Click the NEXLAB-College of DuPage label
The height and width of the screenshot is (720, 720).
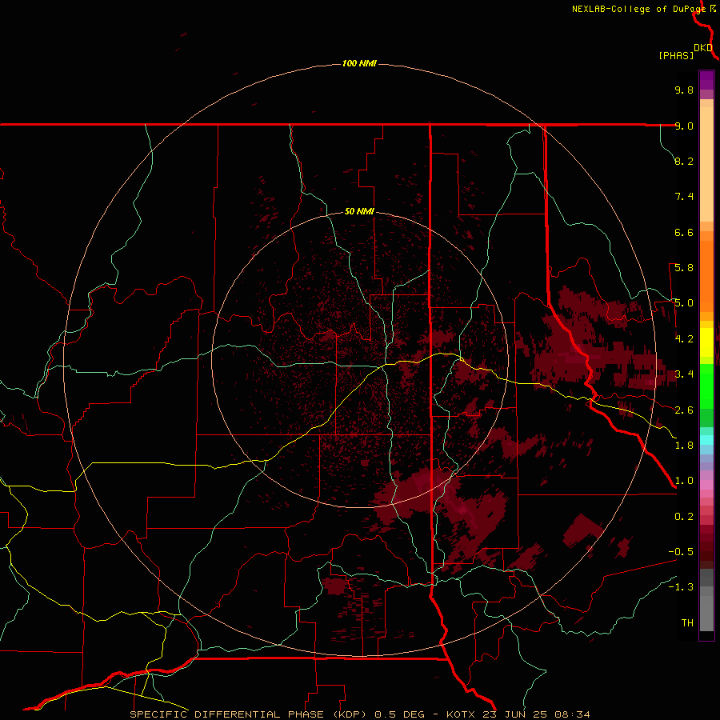point(638,9)
